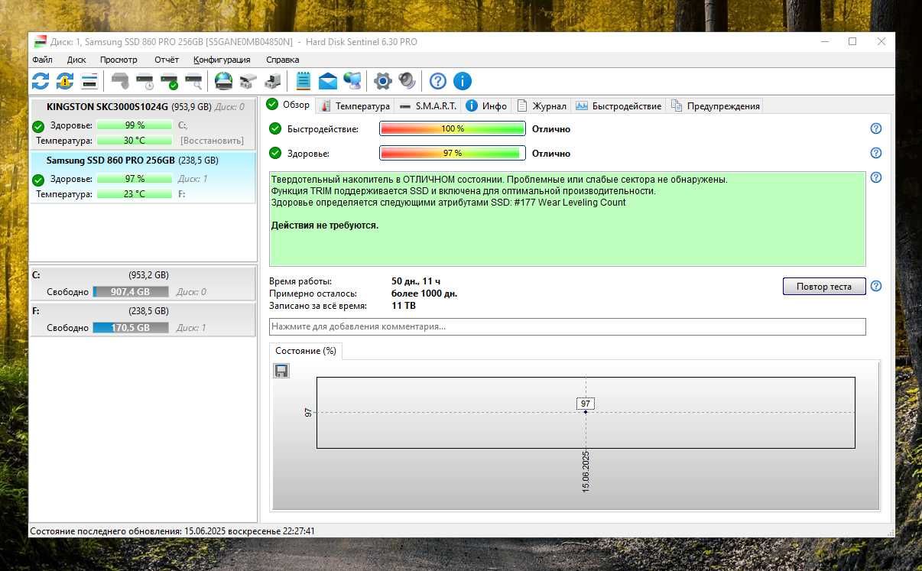This screenshot has width=922, height=571.
Task: Click the 97 % Здоровье gradient bar
Action: coord(453,153)
